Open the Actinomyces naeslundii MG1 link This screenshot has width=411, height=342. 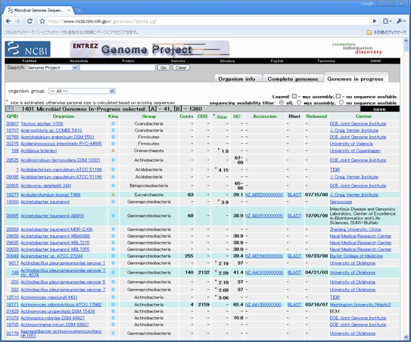(x=49, y=297)
